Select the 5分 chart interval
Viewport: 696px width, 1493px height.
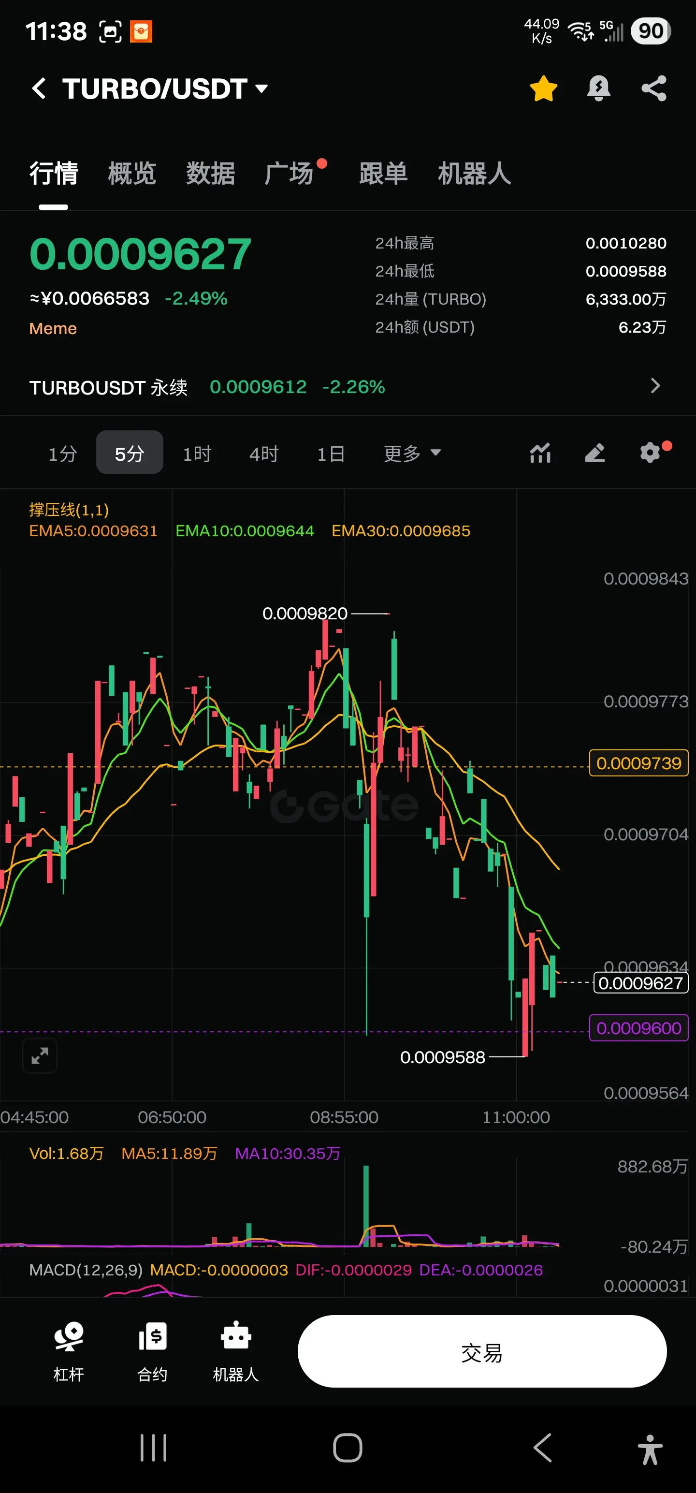tap(129, 453)
